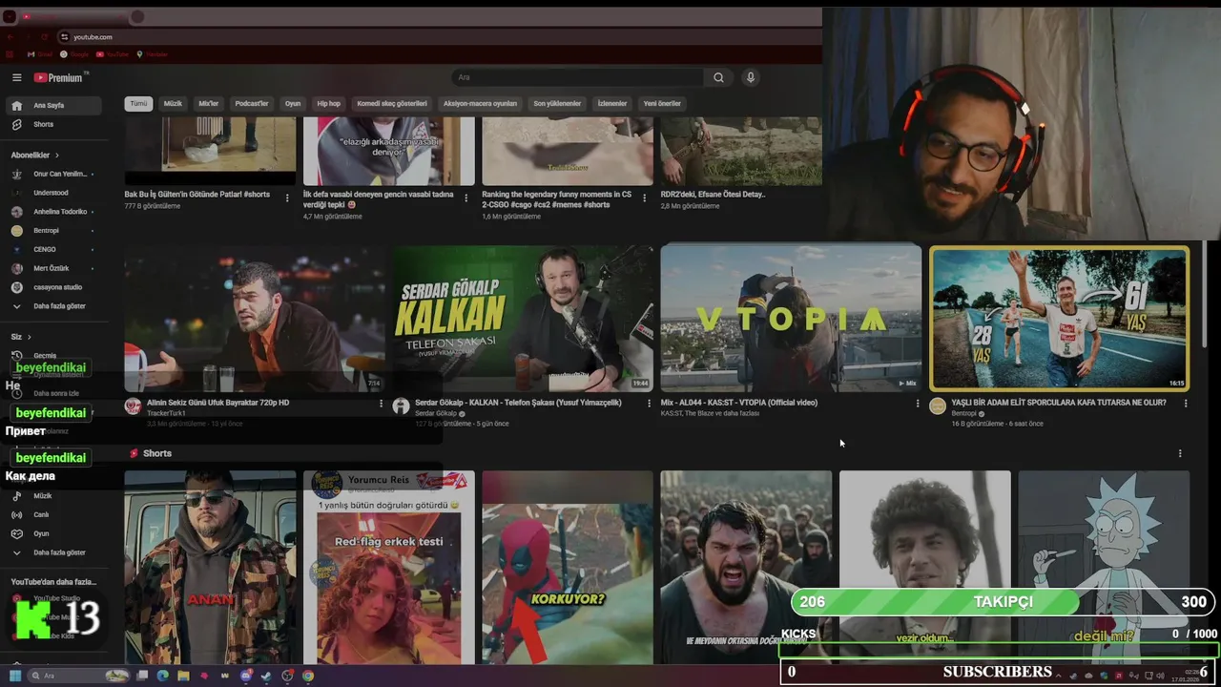Open Google Chrome from the taskbar
Image resolution: width=1221 pixels, height=687 pixels.
307,676
